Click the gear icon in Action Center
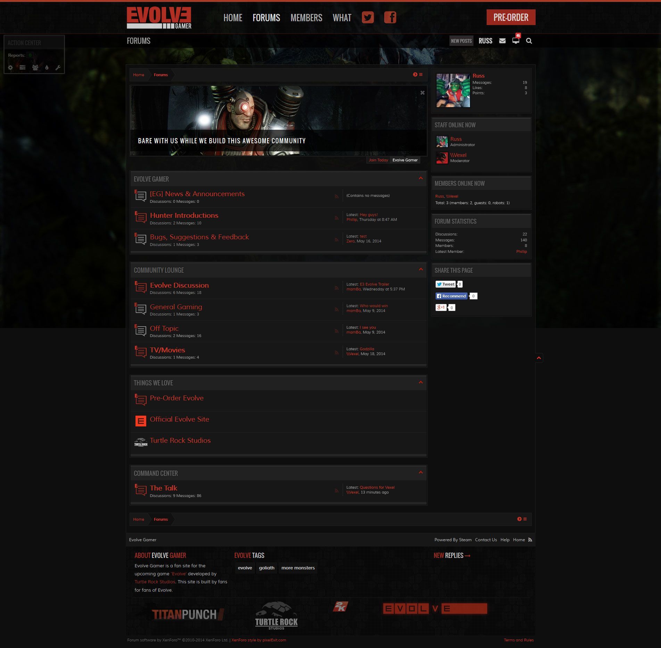The height and width of the screenshot is (648, 661). 10,67
